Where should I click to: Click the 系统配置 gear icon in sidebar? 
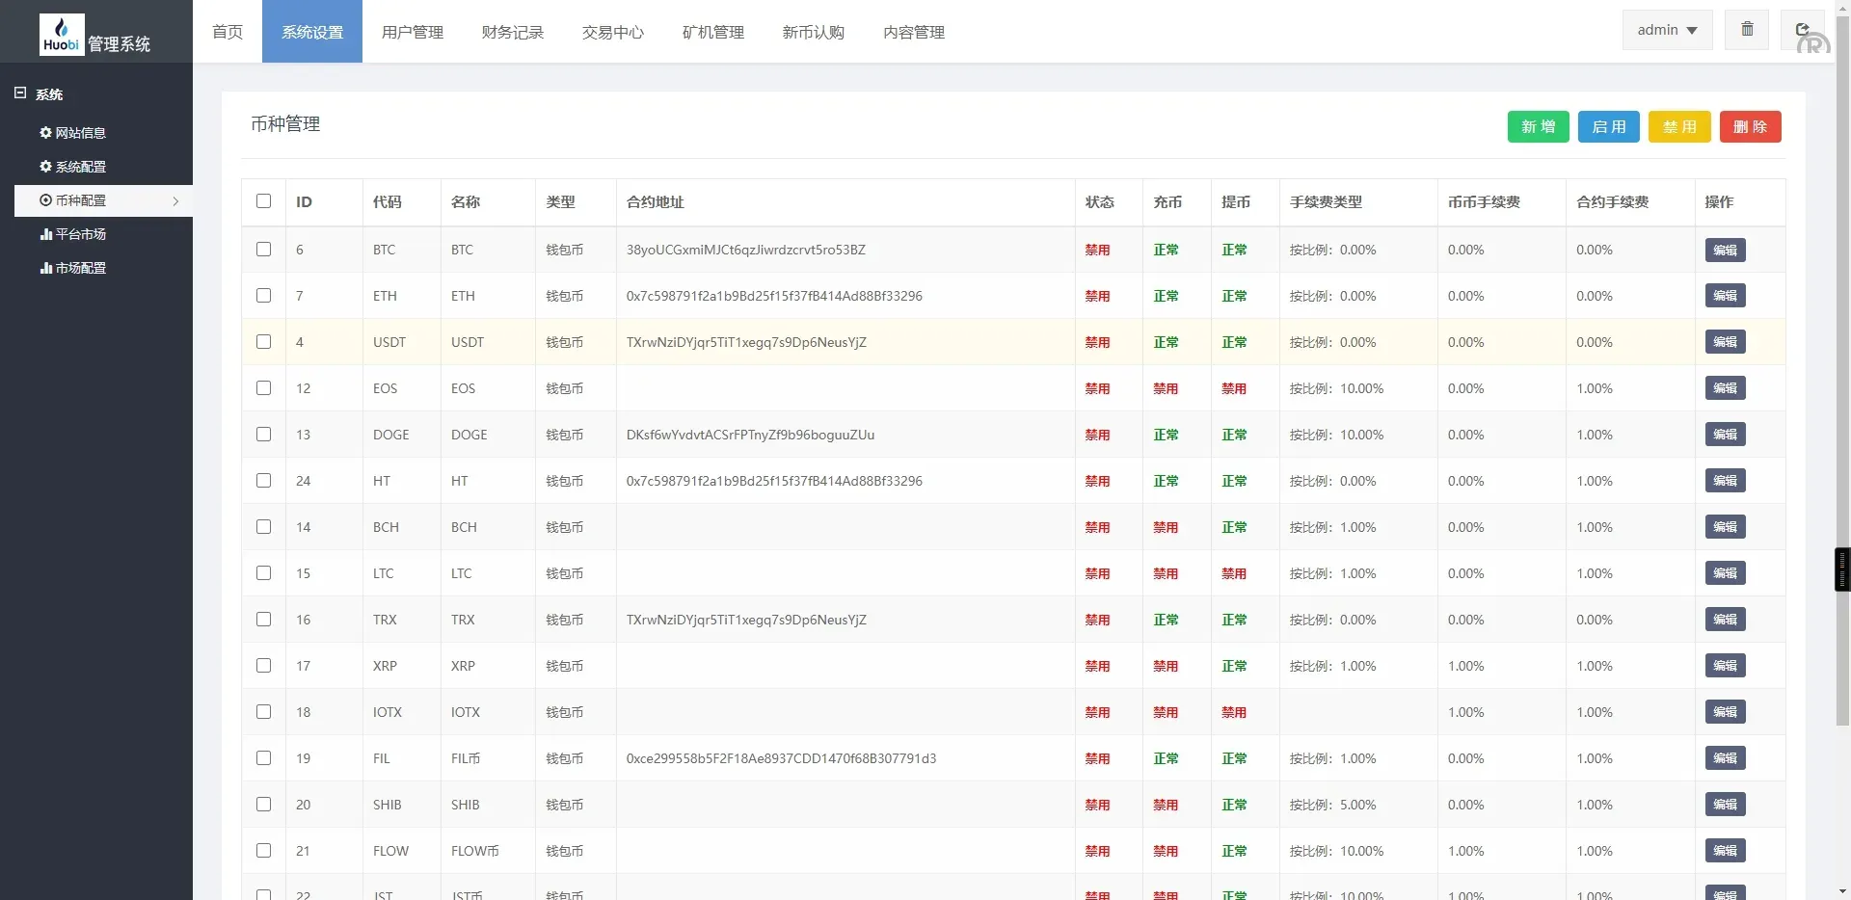pos(43,167)
